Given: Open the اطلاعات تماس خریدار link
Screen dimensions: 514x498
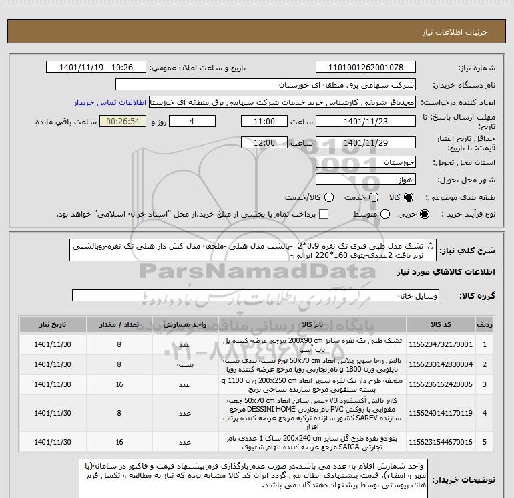Looking at the screenshot, I should (110, 102).
